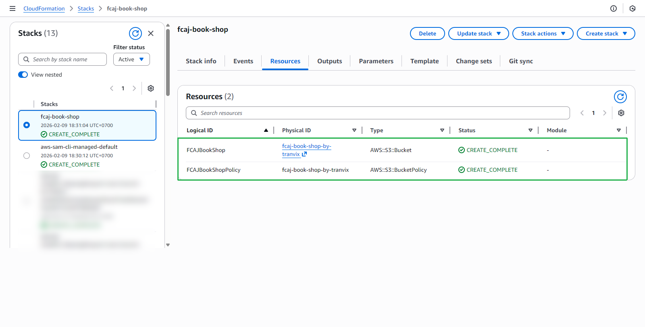This screenshot has width=645, height=327.
Task: Sort resources by Physical ID arrow
Action: point(354,130)
